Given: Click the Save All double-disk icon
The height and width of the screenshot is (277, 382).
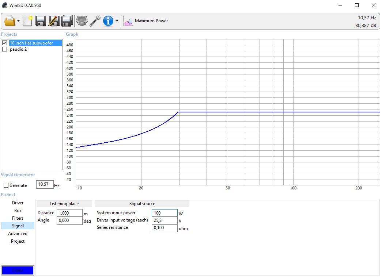Looking at the screenshot, I should (67, 21).
